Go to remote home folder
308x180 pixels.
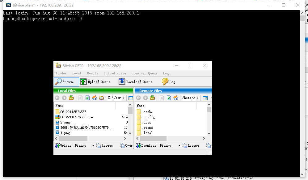point(176,98)
